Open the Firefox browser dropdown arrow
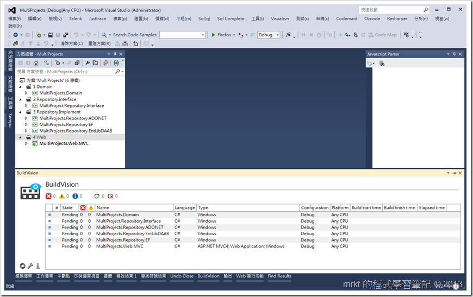 (234, 35)
